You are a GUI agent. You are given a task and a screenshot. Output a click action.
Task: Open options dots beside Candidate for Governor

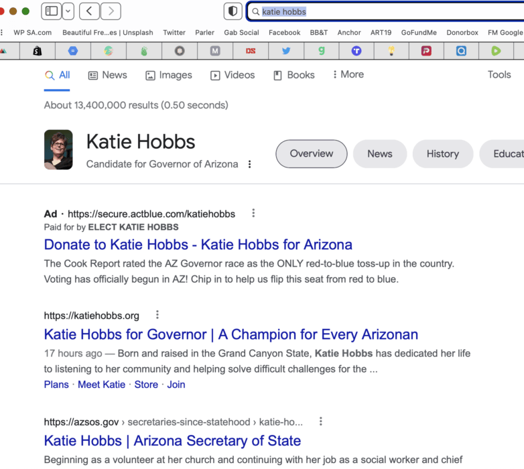click(250, 164)
